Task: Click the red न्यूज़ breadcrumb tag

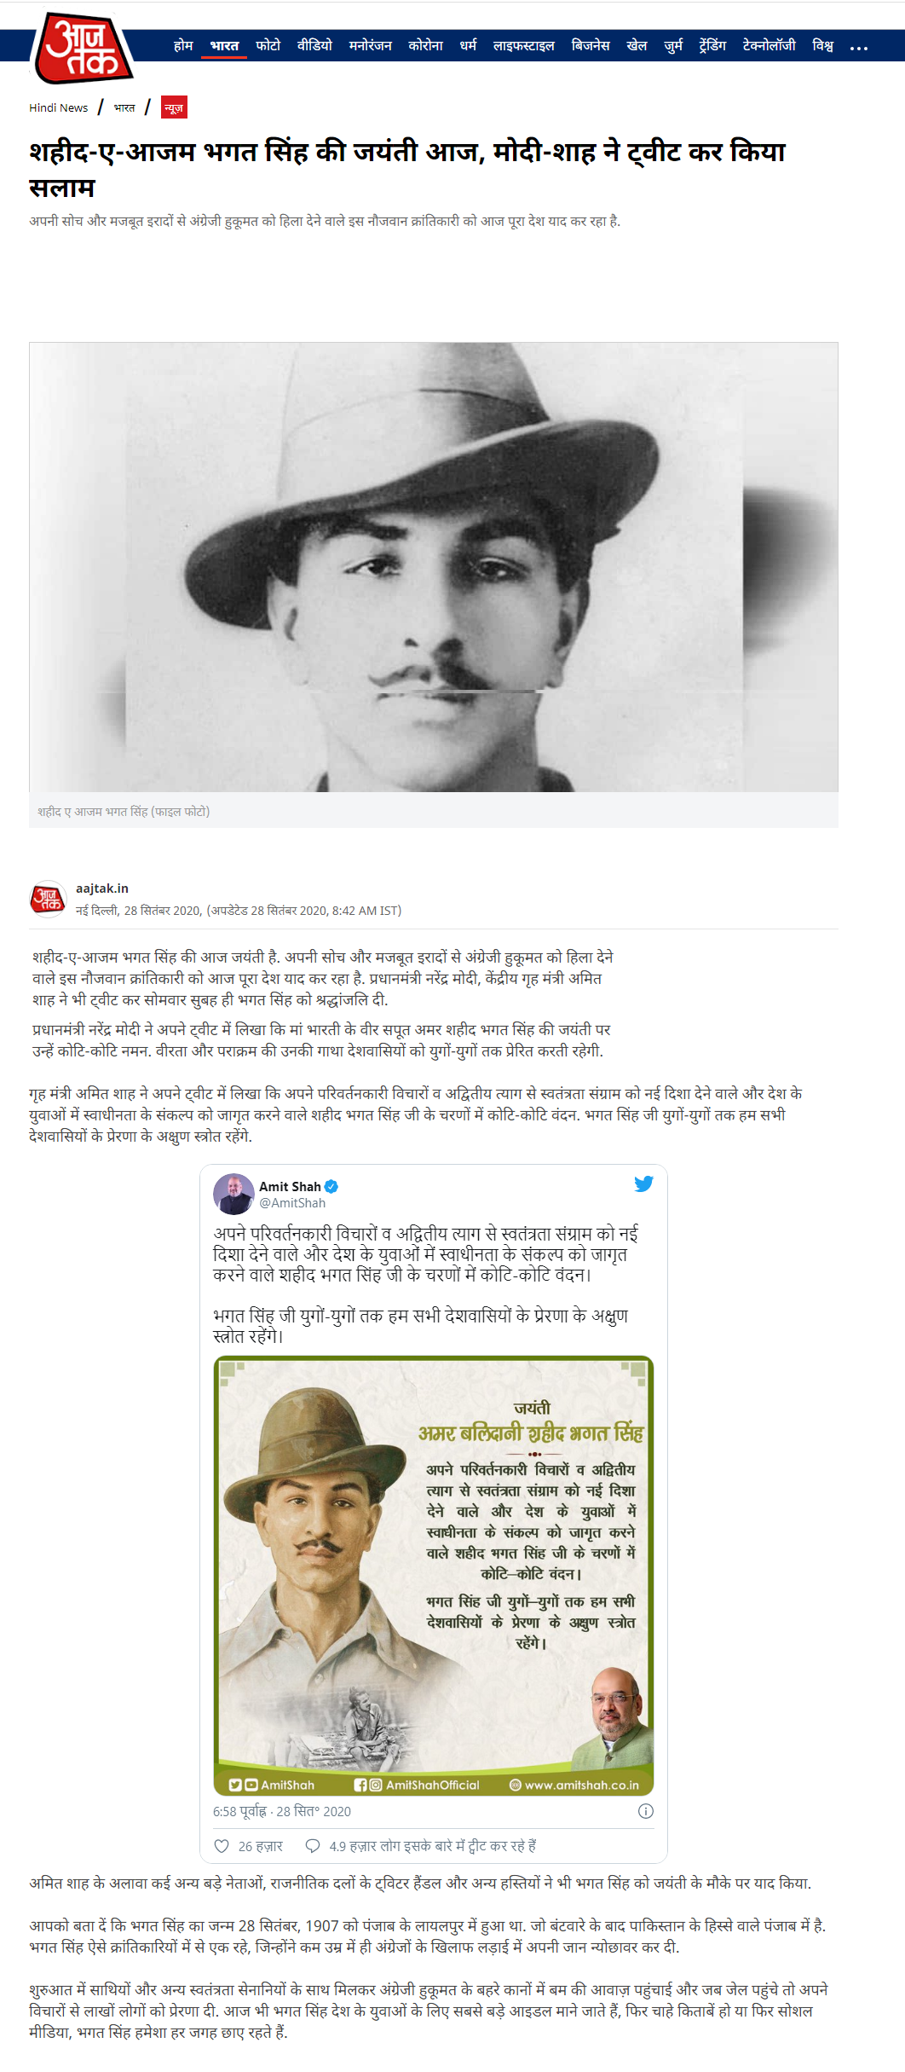Action: 174,107
